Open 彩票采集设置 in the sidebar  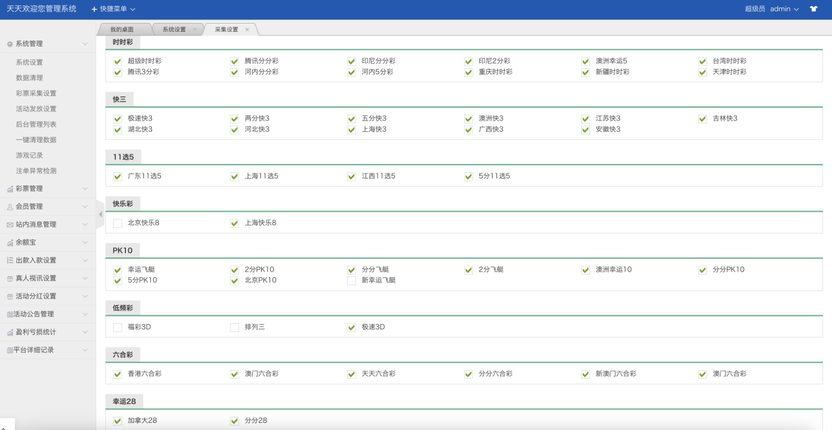[36, 94]
